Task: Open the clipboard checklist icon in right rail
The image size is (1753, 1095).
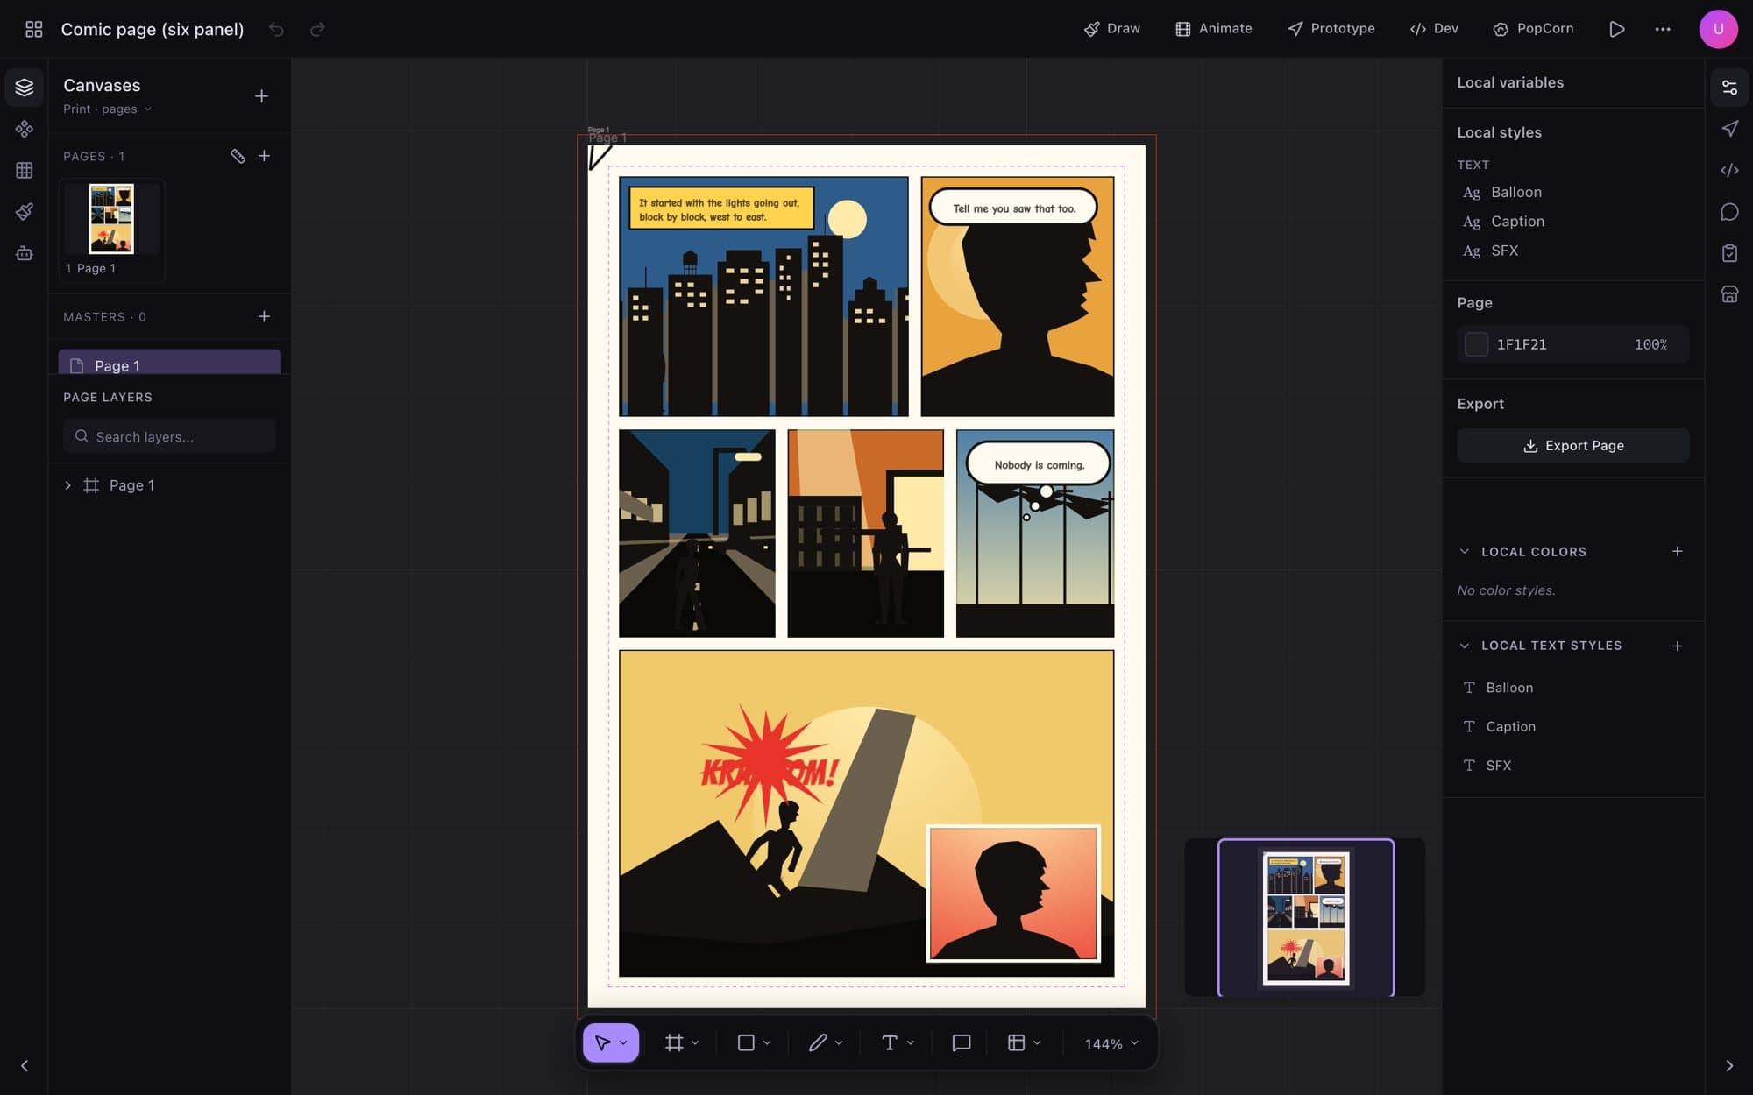Action: tap(1729, 253)
